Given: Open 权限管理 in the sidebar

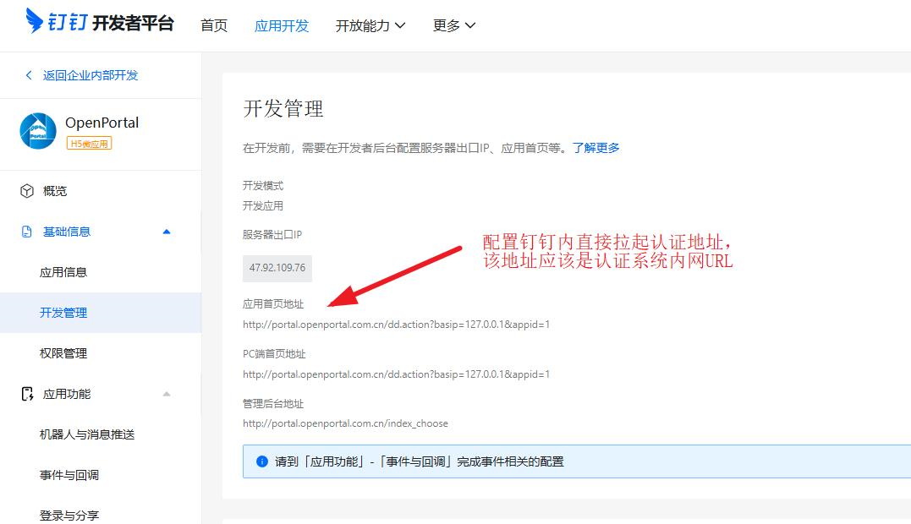Looking at the screenshot, I should coord(63,353).
